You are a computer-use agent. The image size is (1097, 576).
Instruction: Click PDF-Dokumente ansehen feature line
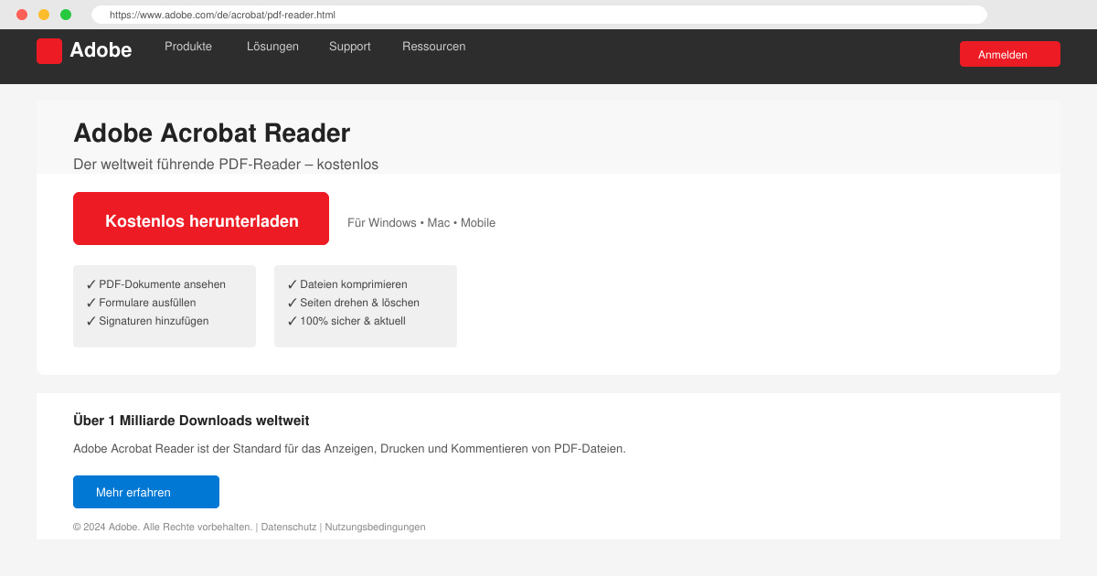(x=155, y=284)
